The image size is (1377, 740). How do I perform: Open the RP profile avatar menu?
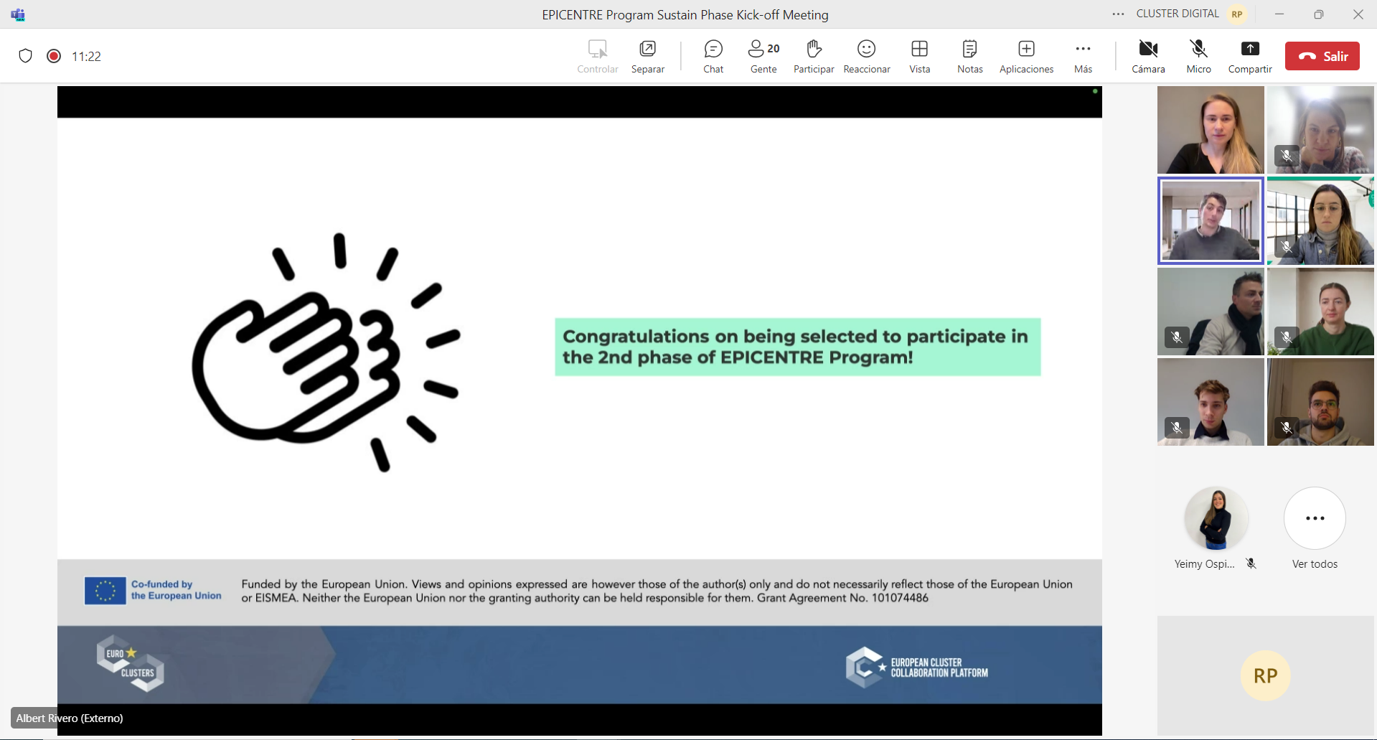(x=1237, y=14)
